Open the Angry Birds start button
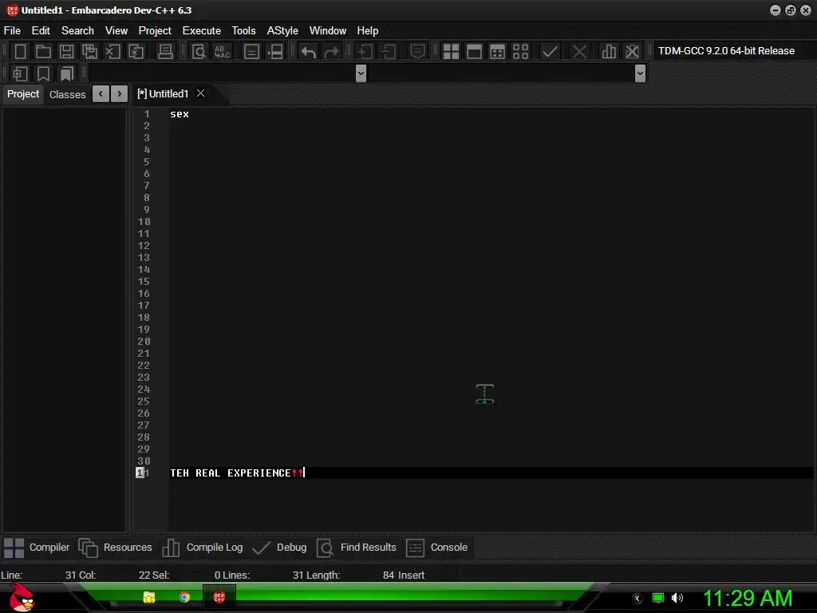The width and height of the screenshot is (817, 613). (x=22, y=597)
